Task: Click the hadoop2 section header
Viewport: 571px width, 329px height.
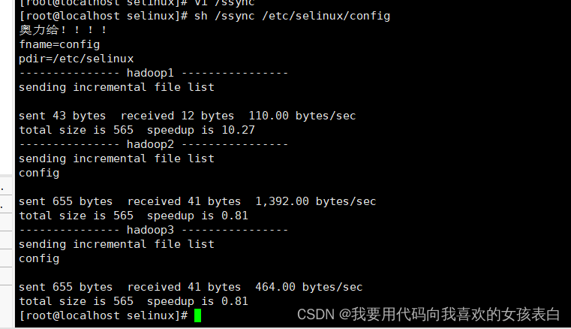Action: click(153, 144)
